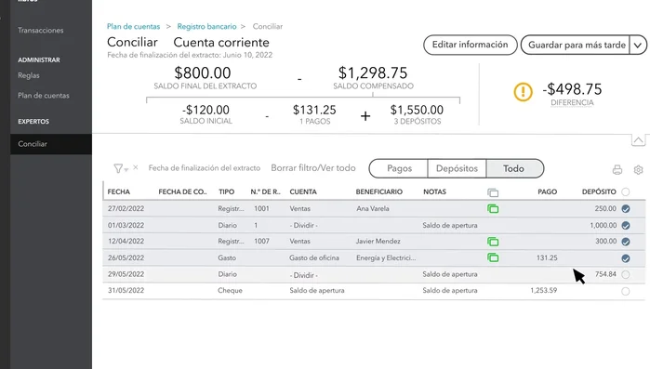Screen dimensions: 650x369
Task: Clear the filter with the small X icon
Action: click(135, 167)
